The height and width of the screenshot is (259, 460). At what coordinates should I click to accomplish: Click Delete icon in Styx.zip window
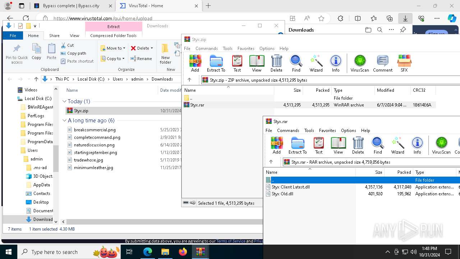click(x=276, y=64)
